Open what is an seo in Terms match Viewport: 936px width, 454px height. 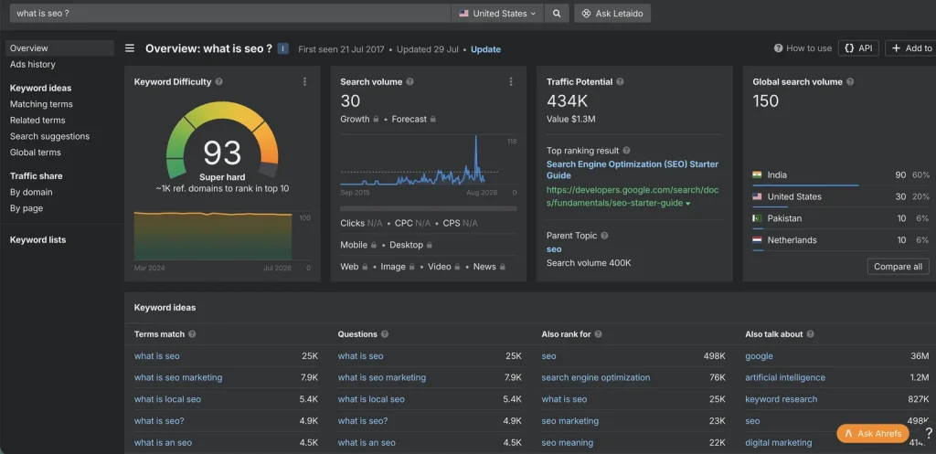pyautogui.click(x=163, y=443)
